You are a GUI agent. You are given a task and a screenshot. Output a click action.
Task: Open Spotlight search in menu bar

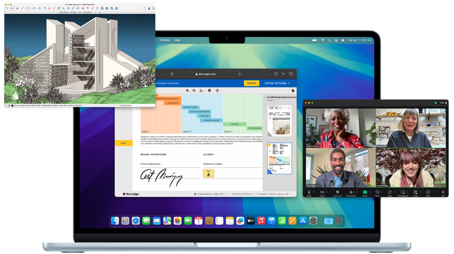[330, 40]
